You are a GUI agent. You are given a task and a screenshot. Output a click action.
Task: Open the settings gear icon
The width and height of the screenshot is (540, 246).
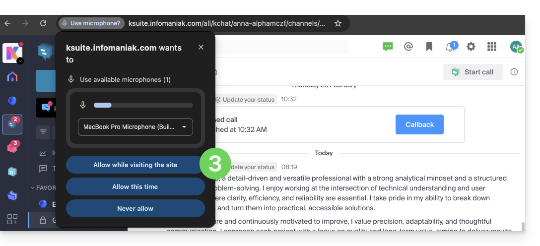471,47
